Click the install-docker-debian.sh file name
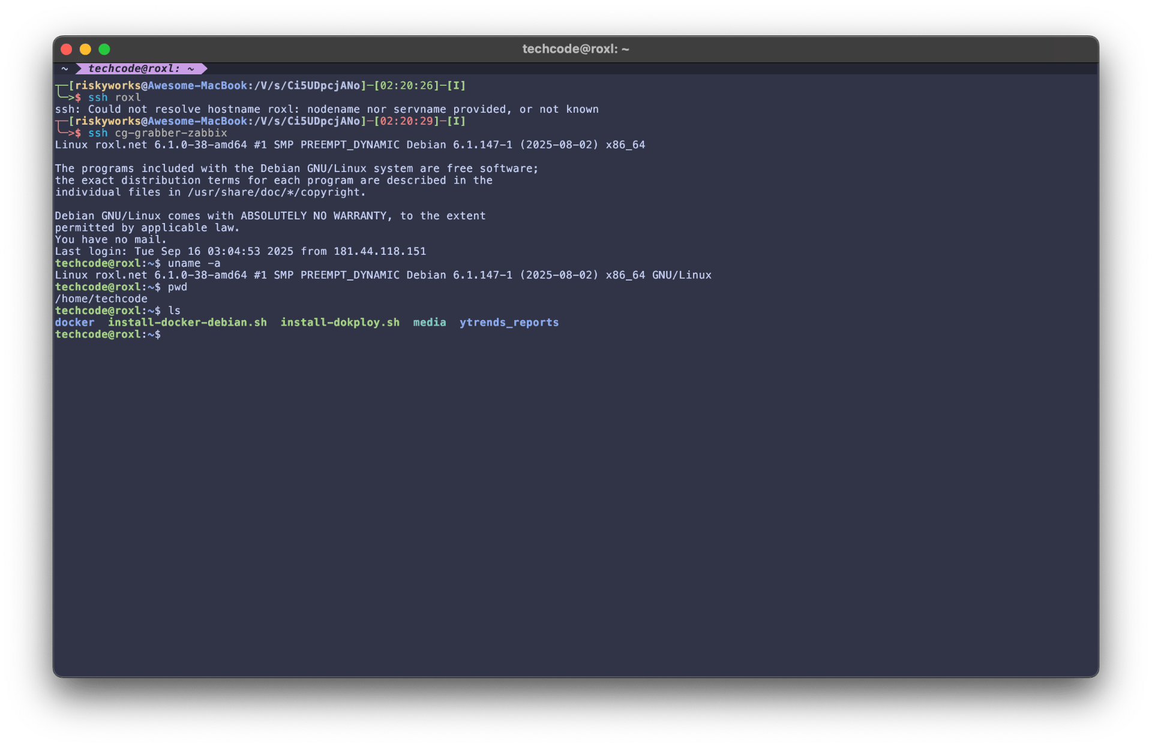The height and width of the screenshot is (747, 1152). click(187, 323)
